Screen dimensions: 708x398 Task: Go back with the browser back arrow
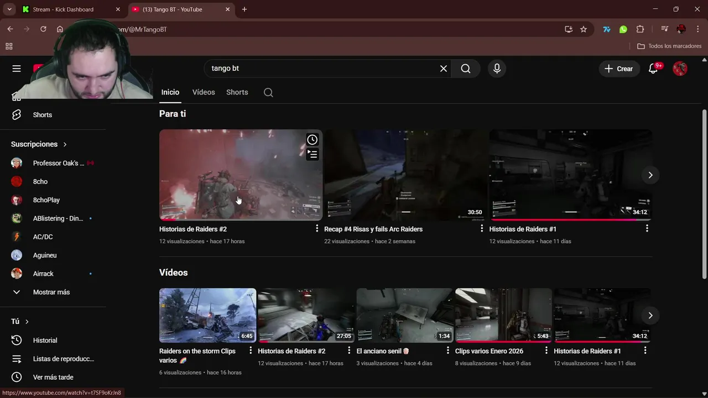(10, 29)
